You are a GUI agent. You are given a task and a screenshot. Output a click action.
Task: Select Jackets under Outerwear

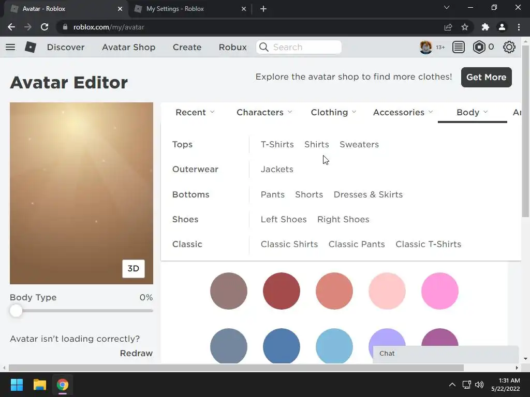[277, 170]
